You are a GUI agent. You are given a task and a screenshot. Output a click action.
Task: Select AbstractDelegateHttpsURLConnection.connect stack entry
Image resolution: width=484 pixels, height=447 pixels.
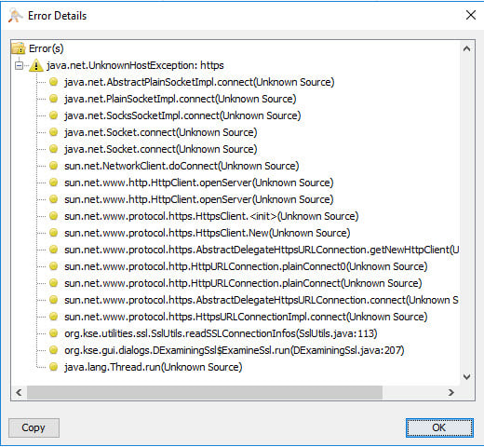(262, 300)
